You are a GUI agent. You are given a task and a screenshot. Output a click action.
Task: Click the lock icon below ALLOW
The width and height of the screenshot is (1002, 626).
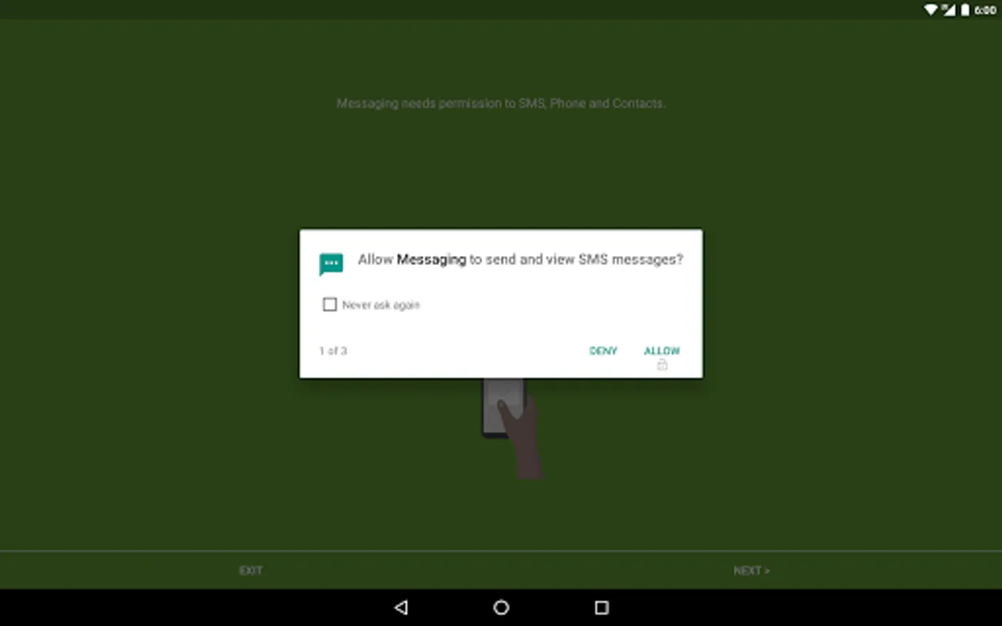pos(662,364)
